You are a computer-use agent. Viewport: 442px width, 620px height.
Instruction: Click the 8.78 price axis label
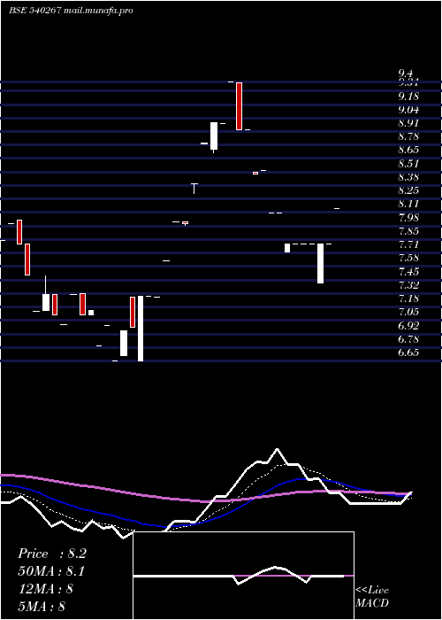(x=408, y=136)
